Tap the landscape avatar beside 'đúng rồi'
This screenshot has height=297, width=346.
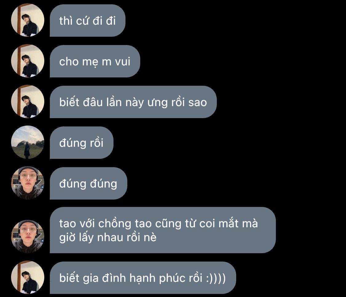[28, 142]
